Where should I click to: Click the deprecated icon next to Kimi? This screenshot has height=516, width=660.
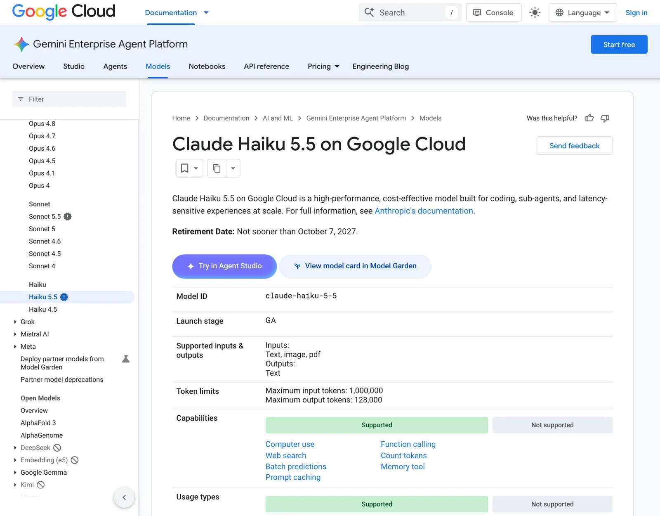point(41,485)
